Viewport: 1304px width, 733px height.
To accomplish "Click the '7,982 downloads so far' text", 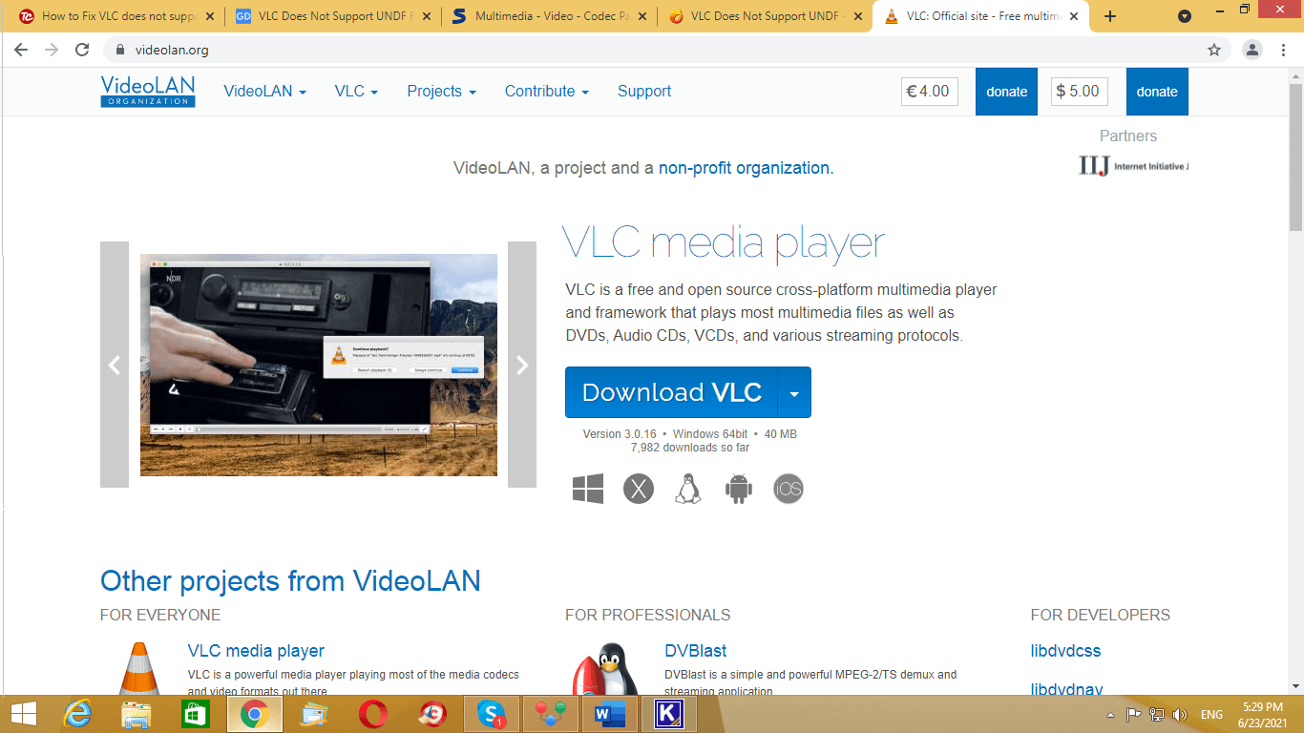I will (x=690, y=448).
